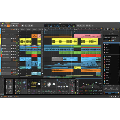Click the browser search input field
120x120 pixels.
(x=111, y=36)
